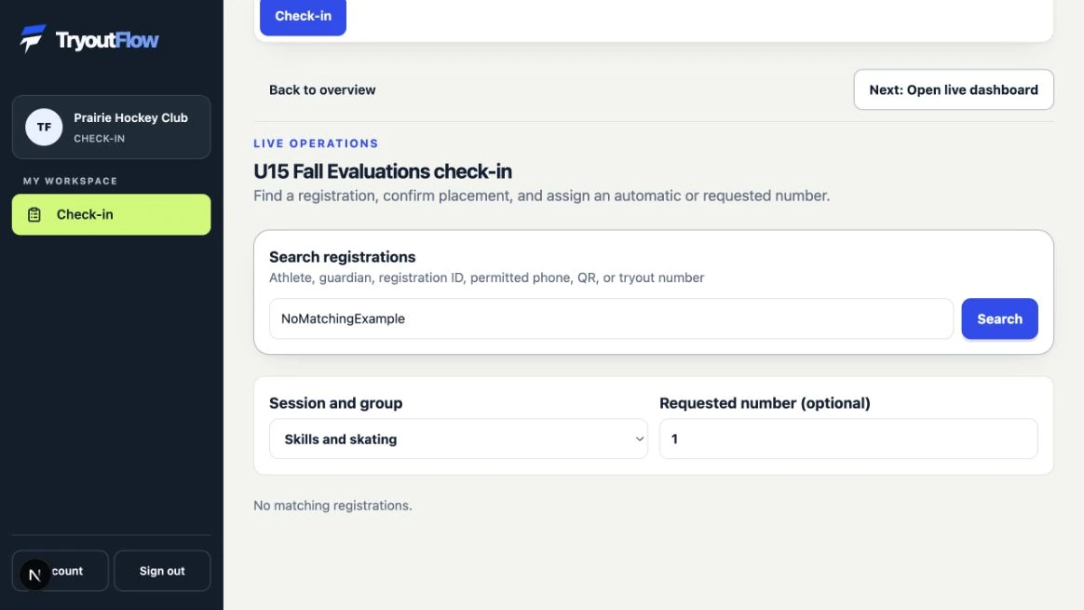Click the "No matching registrations." message
Viewport: 1084px width, 610px height.
(x=332, y=506)
